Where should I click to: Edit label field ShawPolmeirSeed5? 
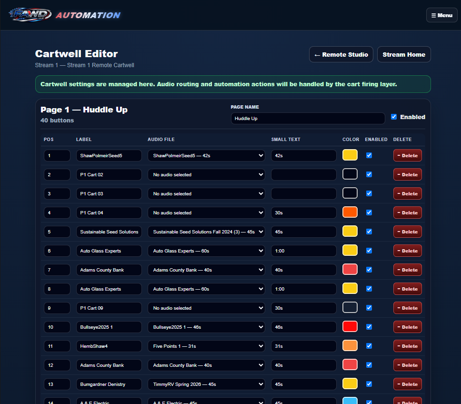click(109, 155)
